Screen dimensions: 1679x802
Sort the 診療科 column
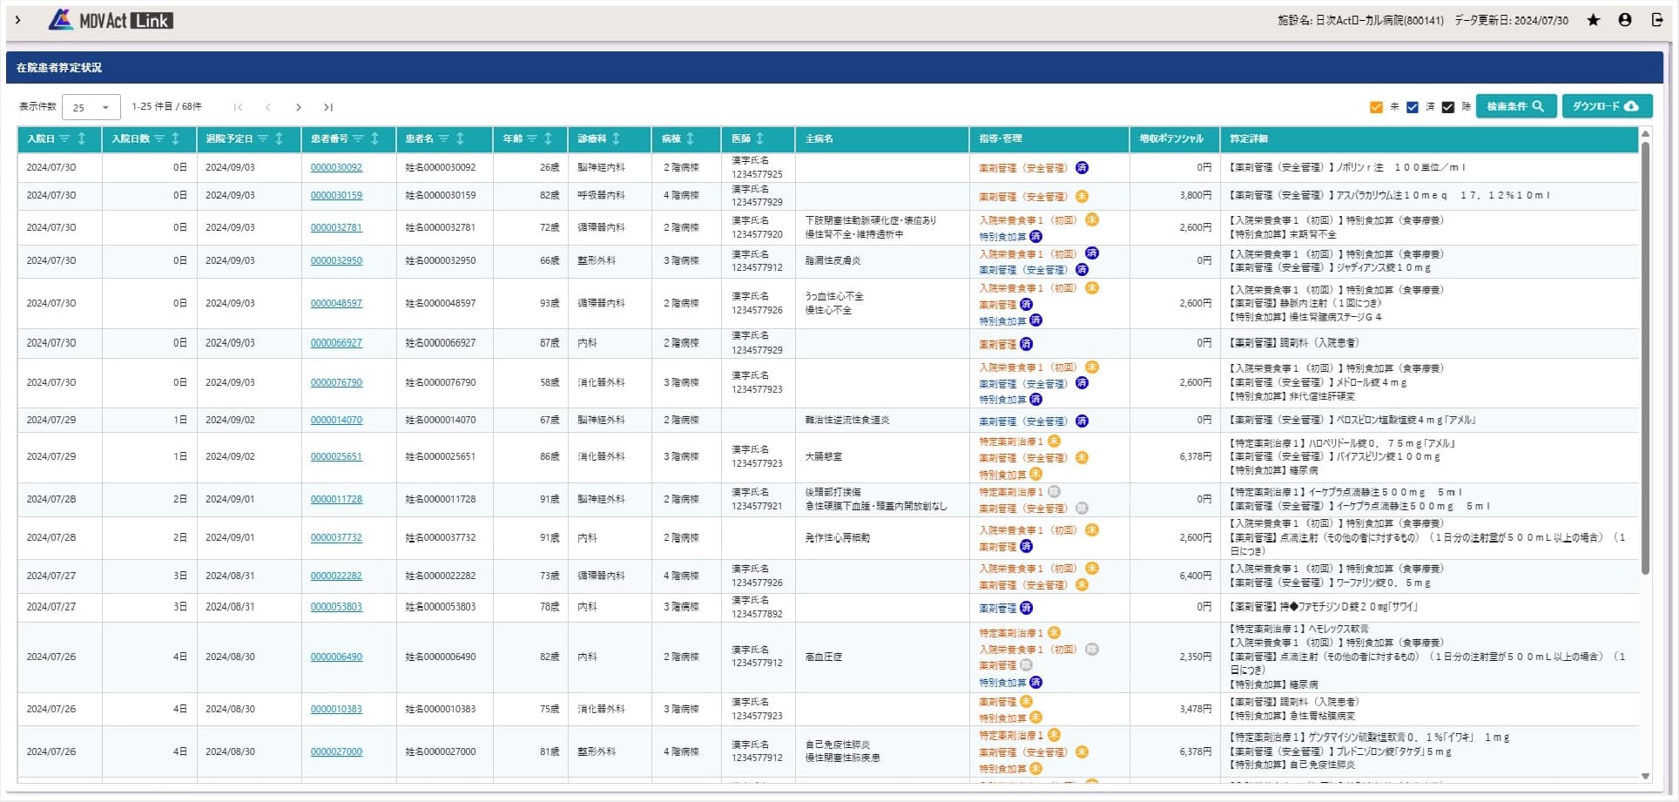coord(617,138)
